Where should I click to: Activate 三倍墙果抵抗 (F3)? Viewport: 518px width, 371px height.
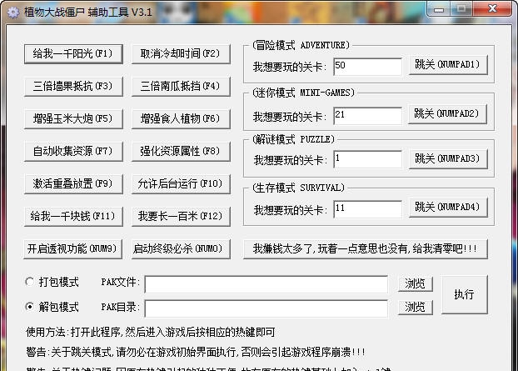(73, 87)
